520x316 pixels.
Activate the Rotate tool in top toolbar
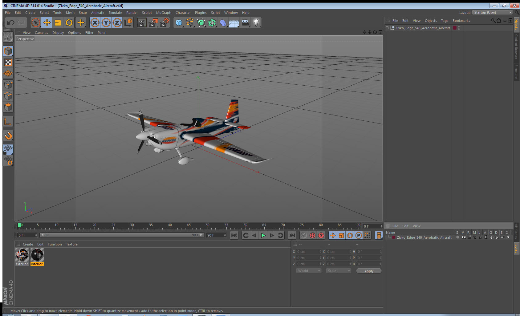tap(69, 22)
